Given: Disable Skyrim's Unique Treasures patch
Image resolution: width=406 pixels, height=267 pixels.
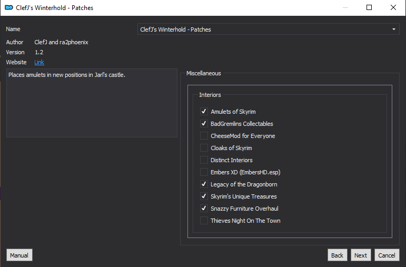Looking at the screenshot, I should point(204,196).
